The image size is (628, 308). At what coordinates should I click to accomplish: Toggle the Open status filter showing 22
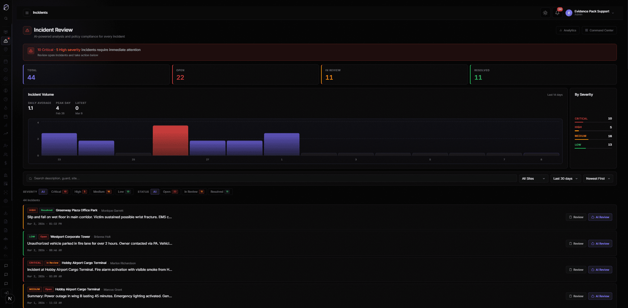[x=170, y=192]
